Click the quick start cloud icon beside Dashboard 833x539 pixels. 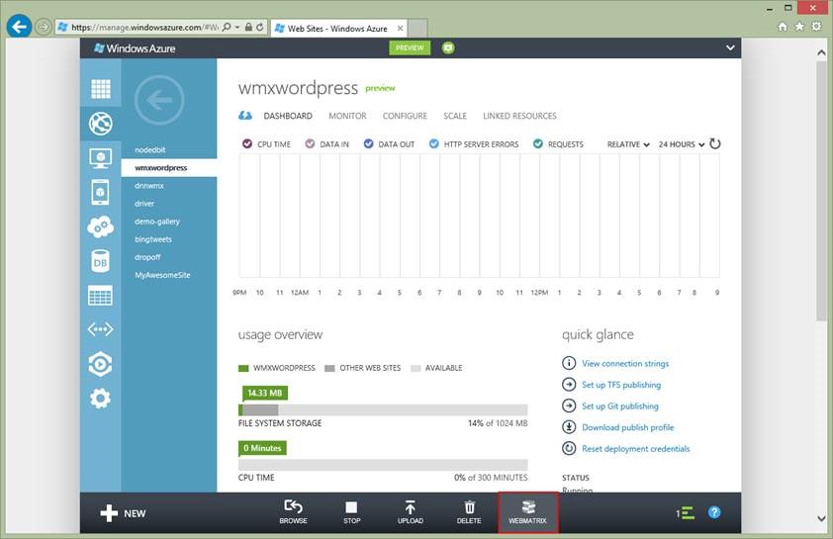245,116
